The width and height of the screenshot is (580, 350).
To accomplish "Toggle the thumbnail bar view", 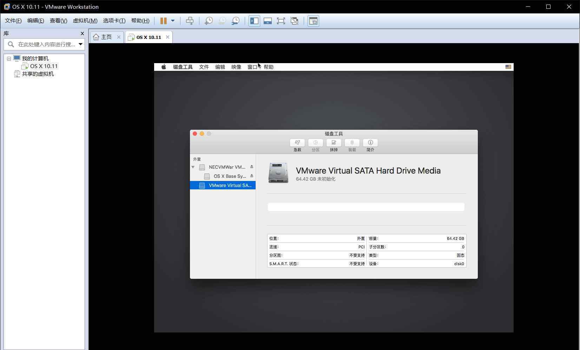I will pyautogui.click(x=268, y=21).
